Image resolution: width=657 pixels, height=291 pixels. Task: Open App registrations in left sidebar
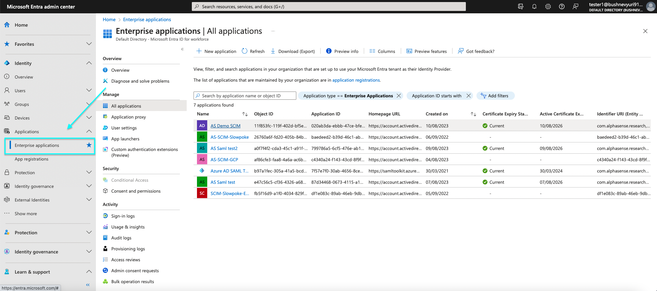pyautogui.click(x=32, y=159)
